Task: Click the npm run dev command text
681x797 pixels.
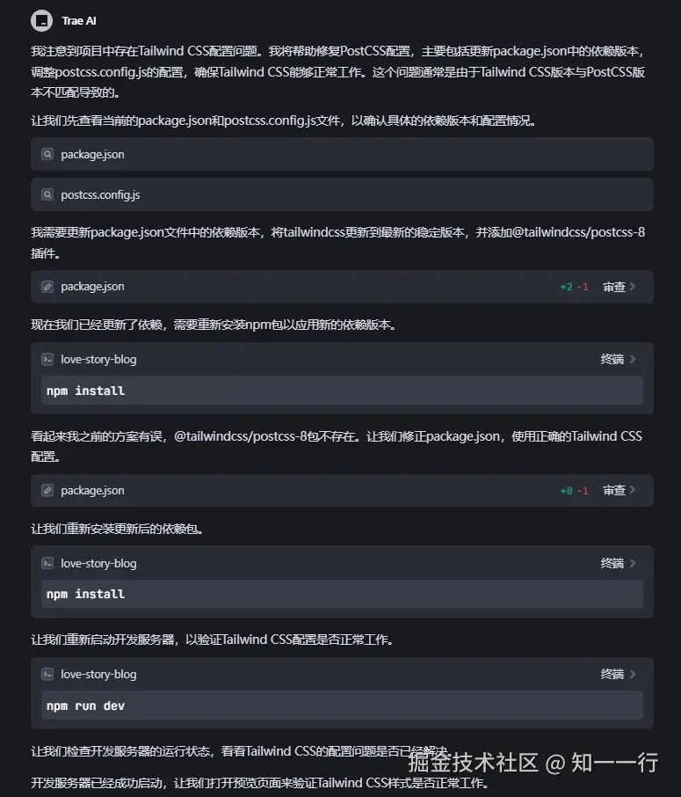Action: coord(85,706)
